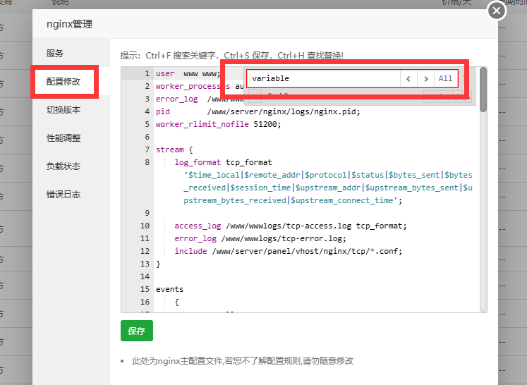Click the opening brace on line 16
Screen dimensions: 527x385
[x=177, y=302]
